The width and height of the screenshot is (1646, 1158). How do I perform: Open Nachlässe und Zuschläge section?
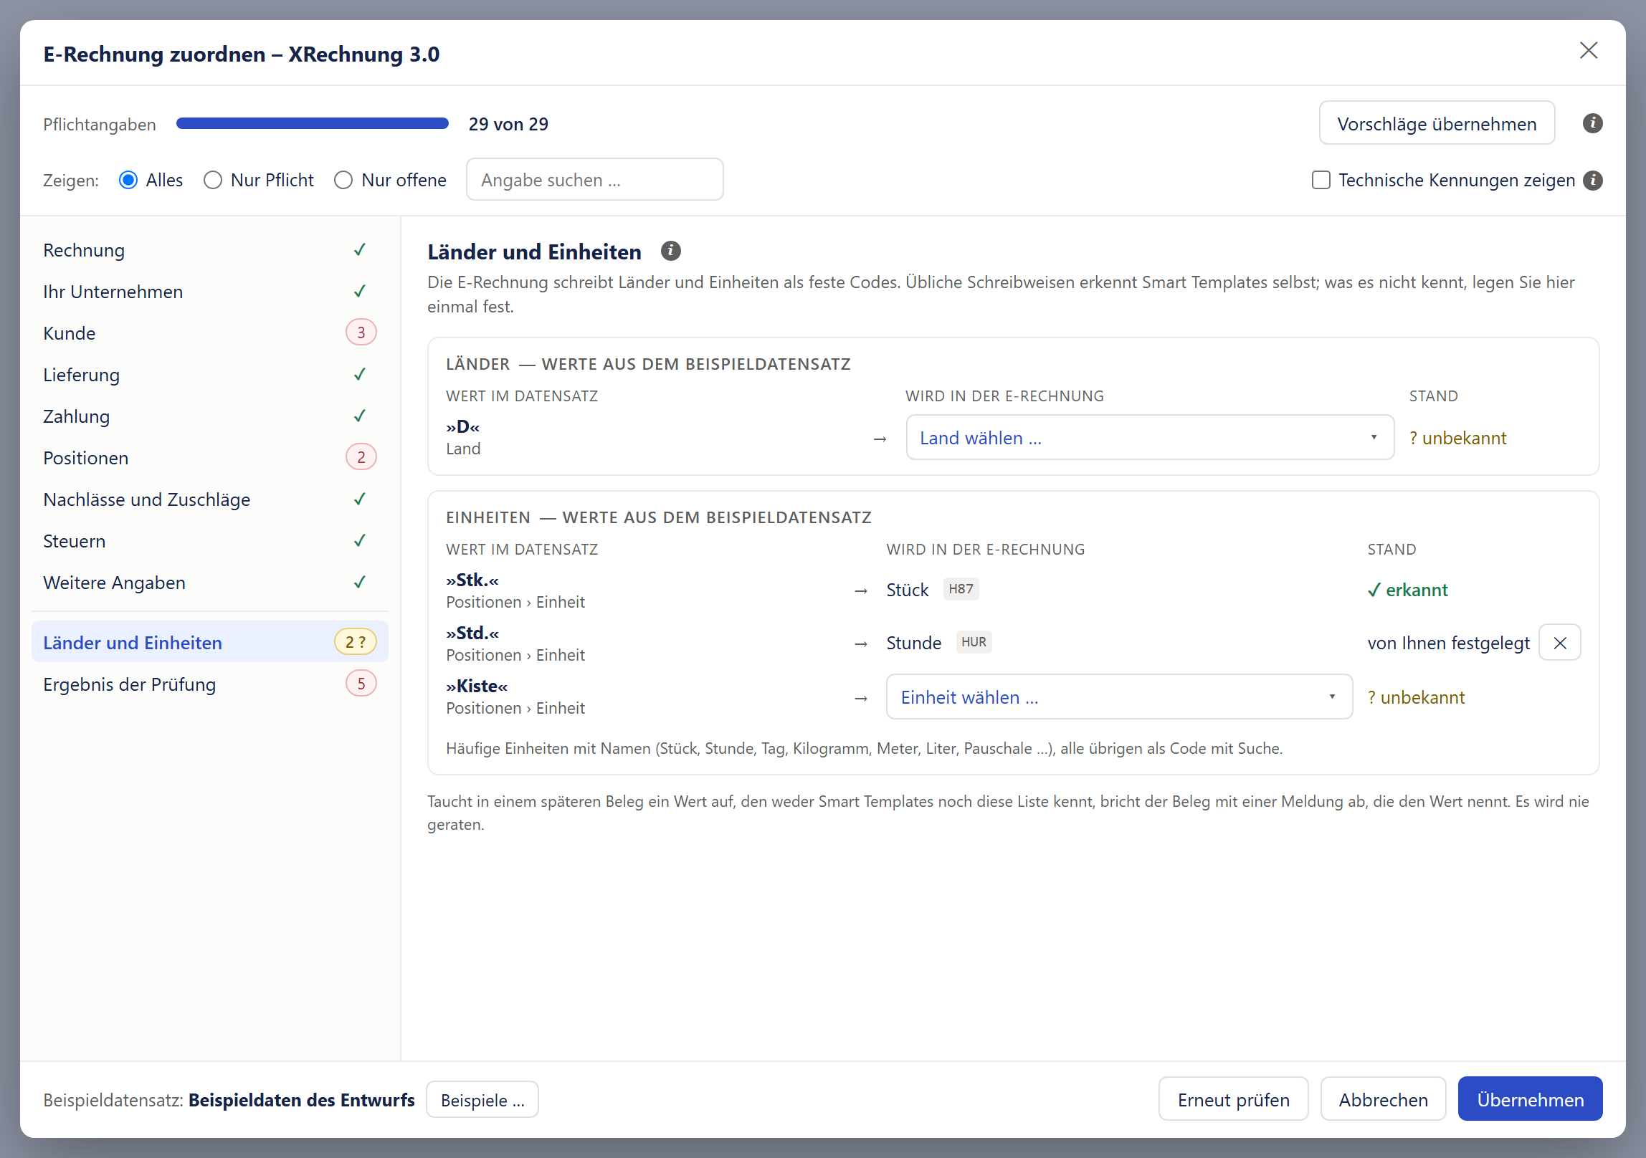click(x=210, y=499)
